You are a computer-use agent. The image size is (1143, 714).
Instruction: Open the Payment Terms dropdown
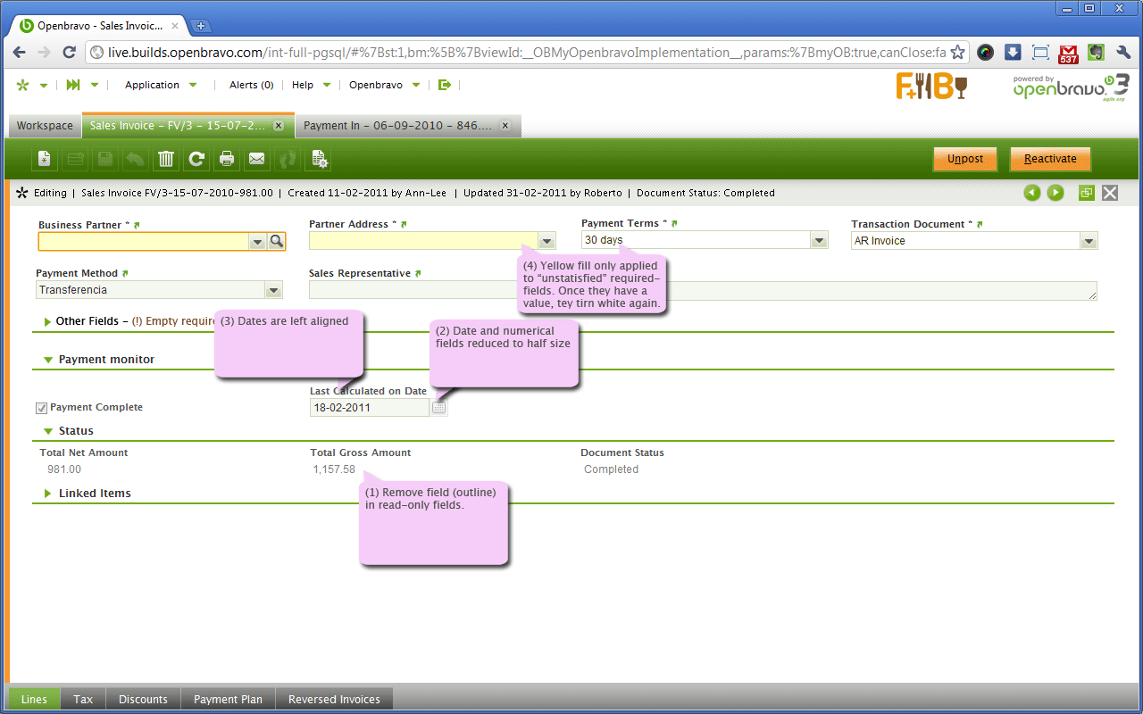(818, 240)
